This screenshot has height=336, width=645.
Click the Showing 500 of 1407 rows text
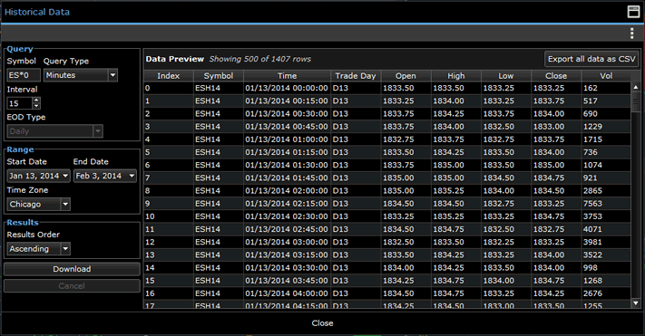pyautogui.click(x=260, y=59)
